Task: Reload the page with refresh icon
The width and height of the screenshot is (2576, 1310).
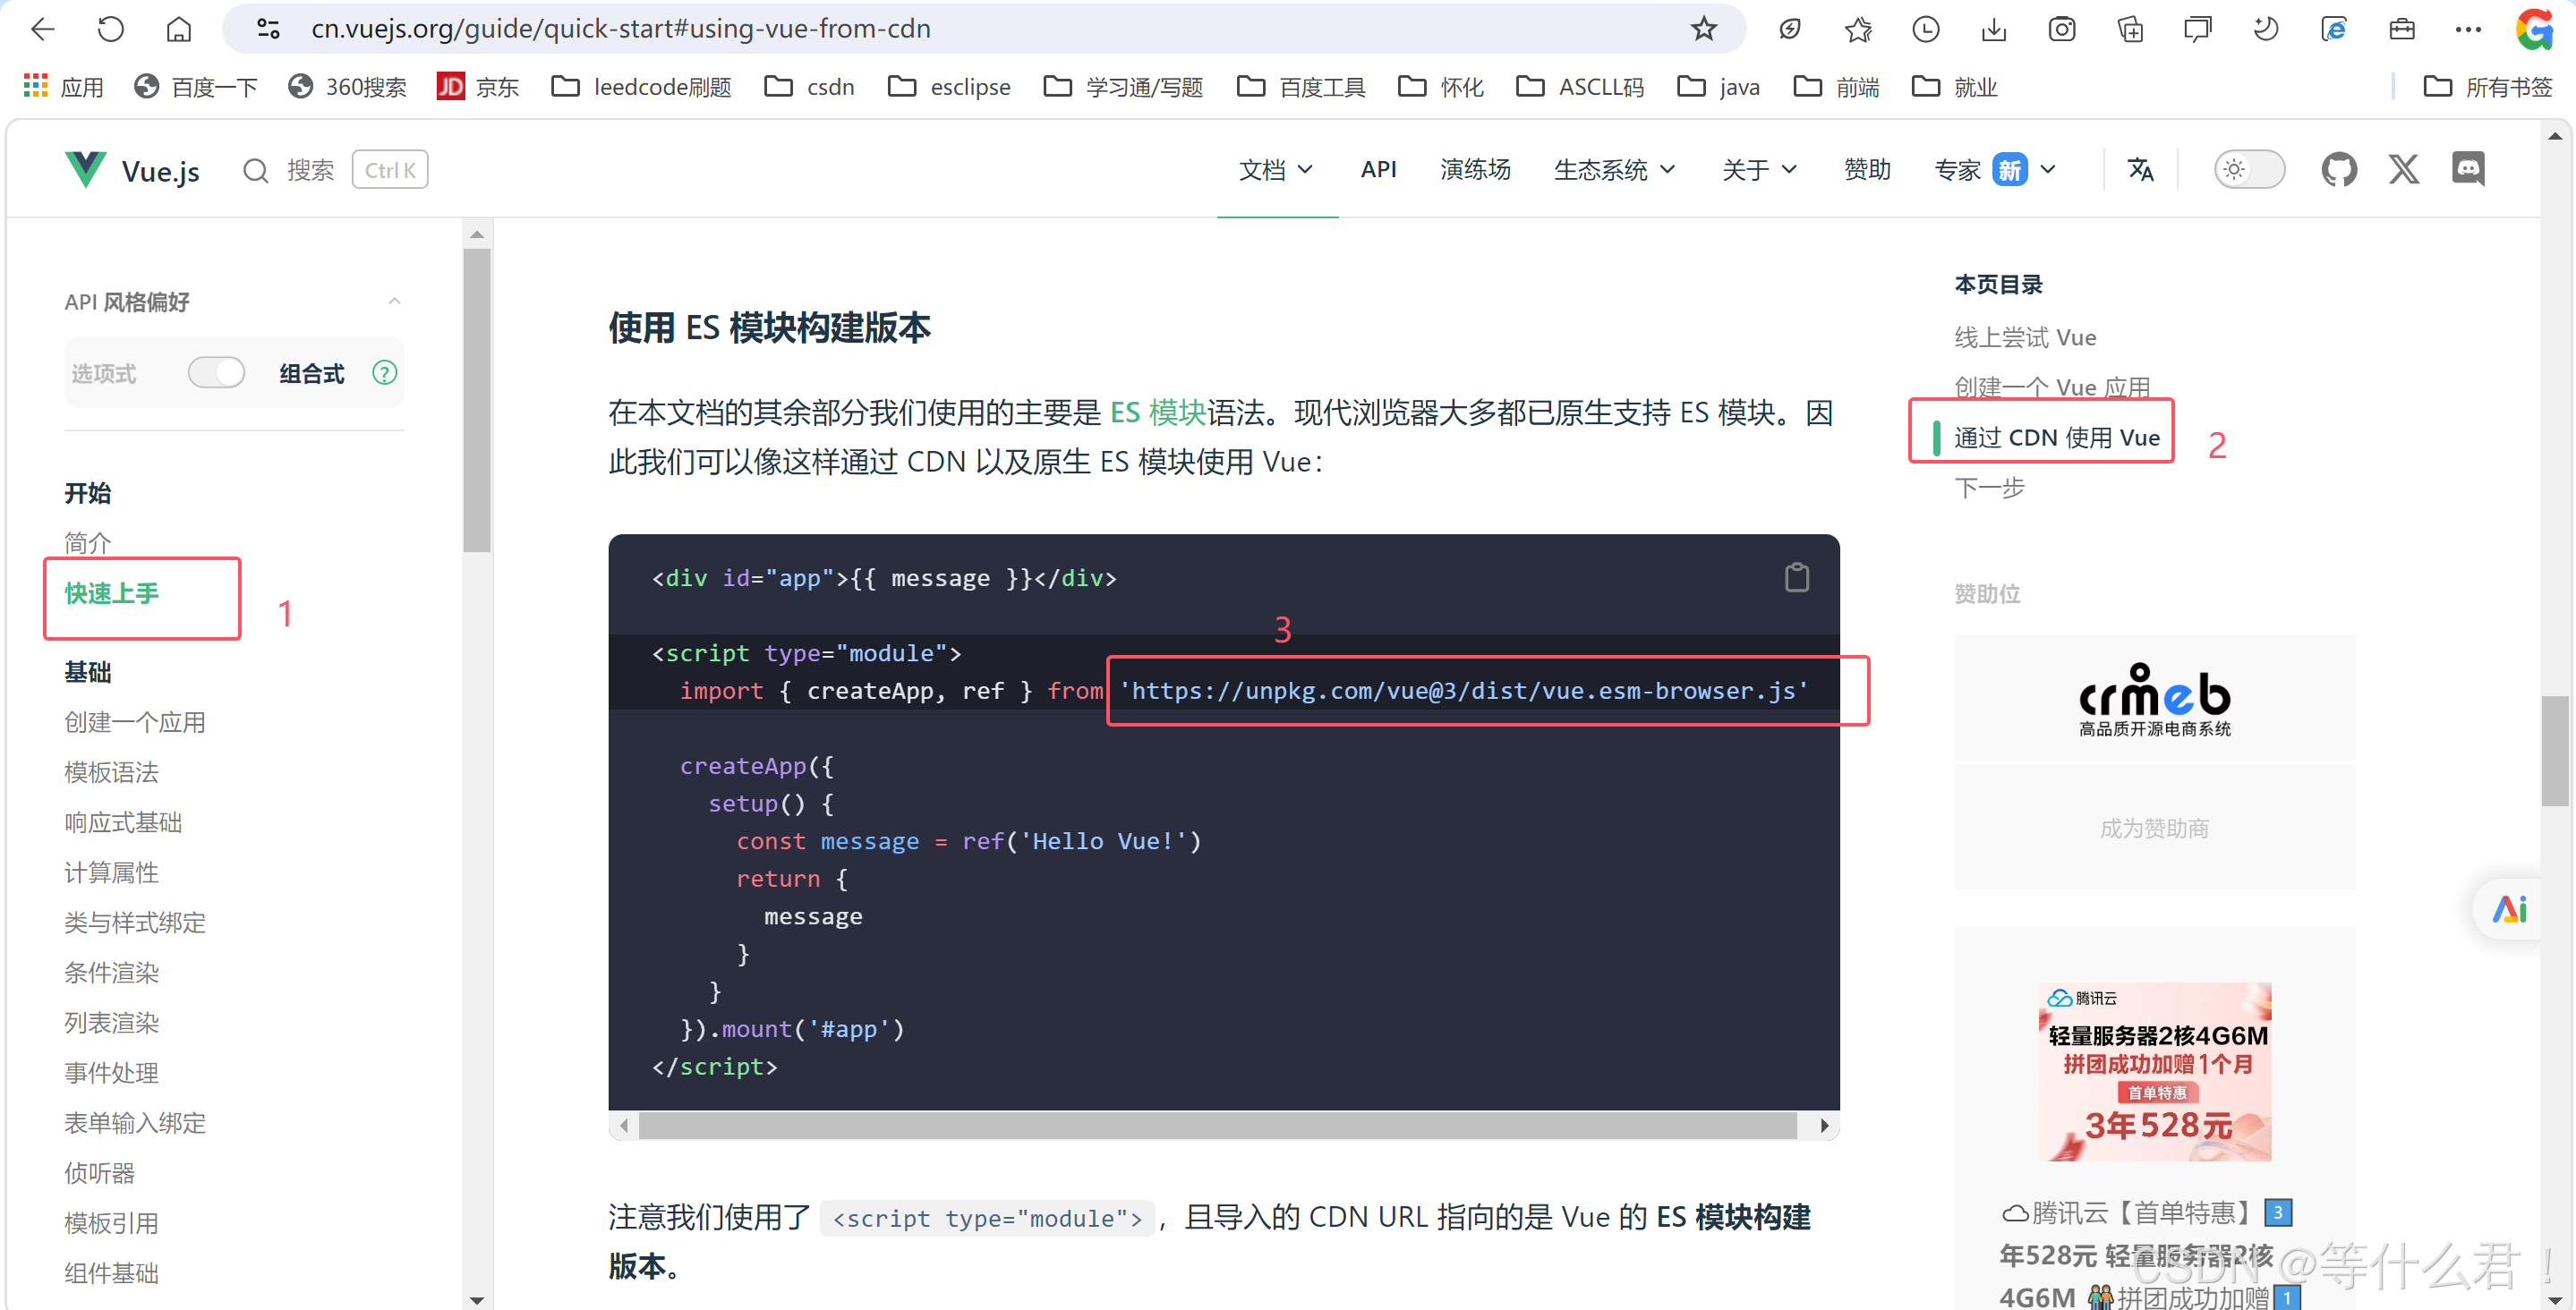Action: (x=111, y=29)
